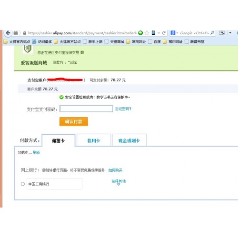Viewport: 238px width, 238px height.
Task: Click the 如何购买 link
Action: click(115, 170)
